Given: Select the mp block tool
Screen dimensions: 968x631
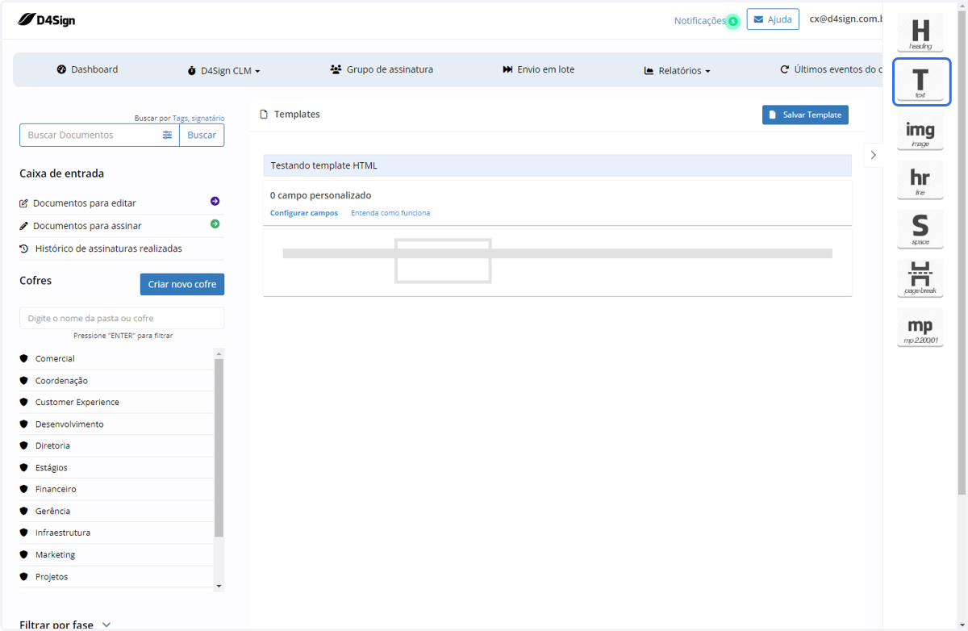Looking at the screenshot, I should pyautogui.click(x=920, y=328).
